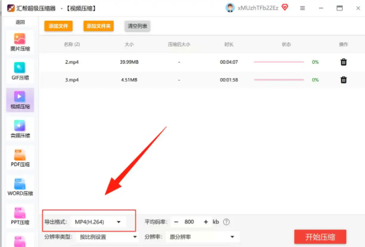Minimize the compressor window
The height and width of the screenshot is (247, 365).
pyautogui.click(x=321, y=8)
